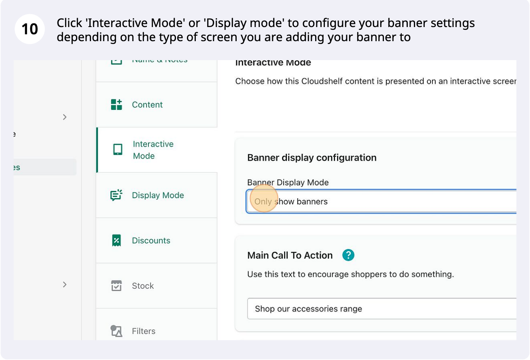This screenshot has width=530, height=360.
Task: Open the Banner Display Mode dropdown
Action: pyautogui.click(x=382, y=201)
